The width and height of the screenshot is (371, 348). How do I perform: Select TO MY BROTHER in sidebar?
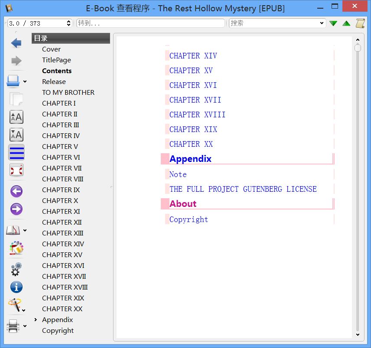pos(68,92)
